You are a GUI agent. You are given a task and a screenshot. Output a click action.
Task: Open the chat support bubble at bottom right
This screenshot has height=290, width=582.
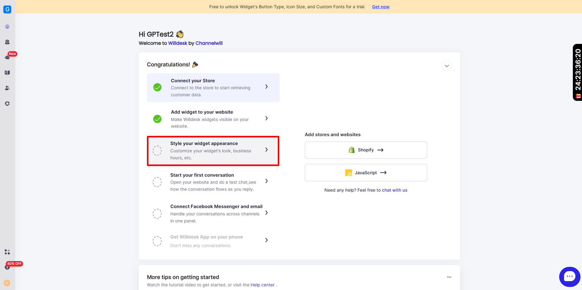[x=570, y=276]
